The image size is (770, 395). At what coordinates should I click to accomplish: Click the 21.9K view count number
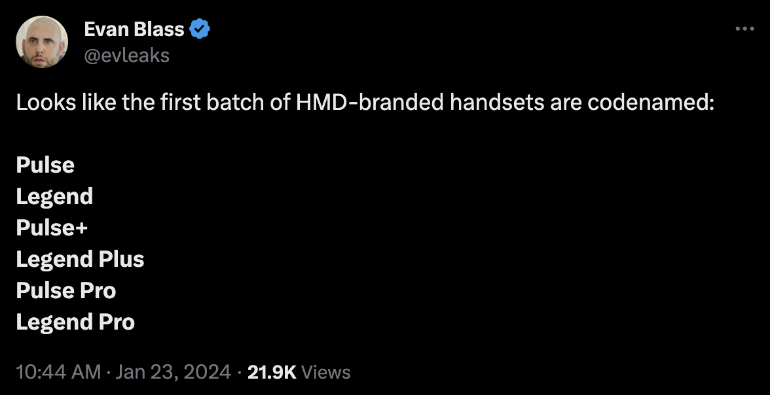point(271,372)
